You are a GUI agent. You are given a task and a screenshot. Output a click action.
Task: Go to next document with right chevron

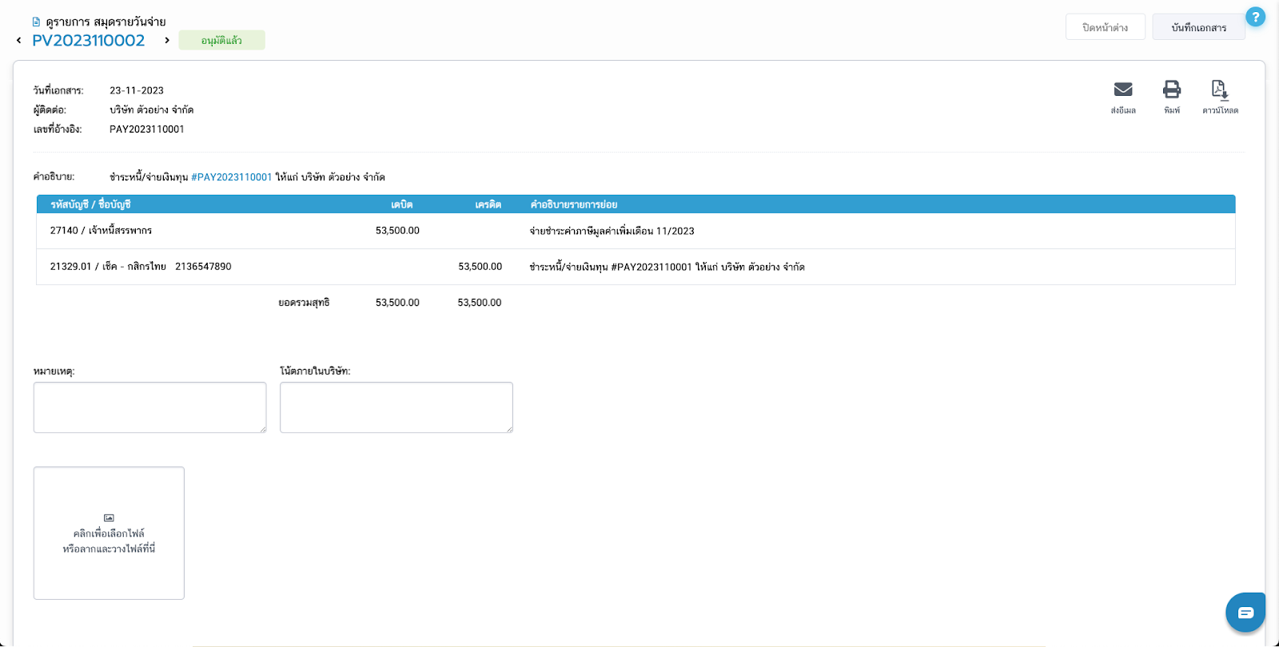pyautogui.click(x=167, y=41)
